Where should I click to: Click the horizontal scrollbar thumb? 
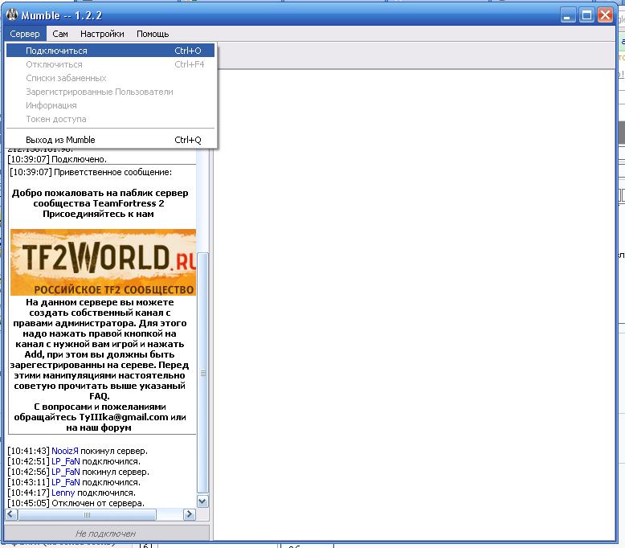[x=87, y=514]
